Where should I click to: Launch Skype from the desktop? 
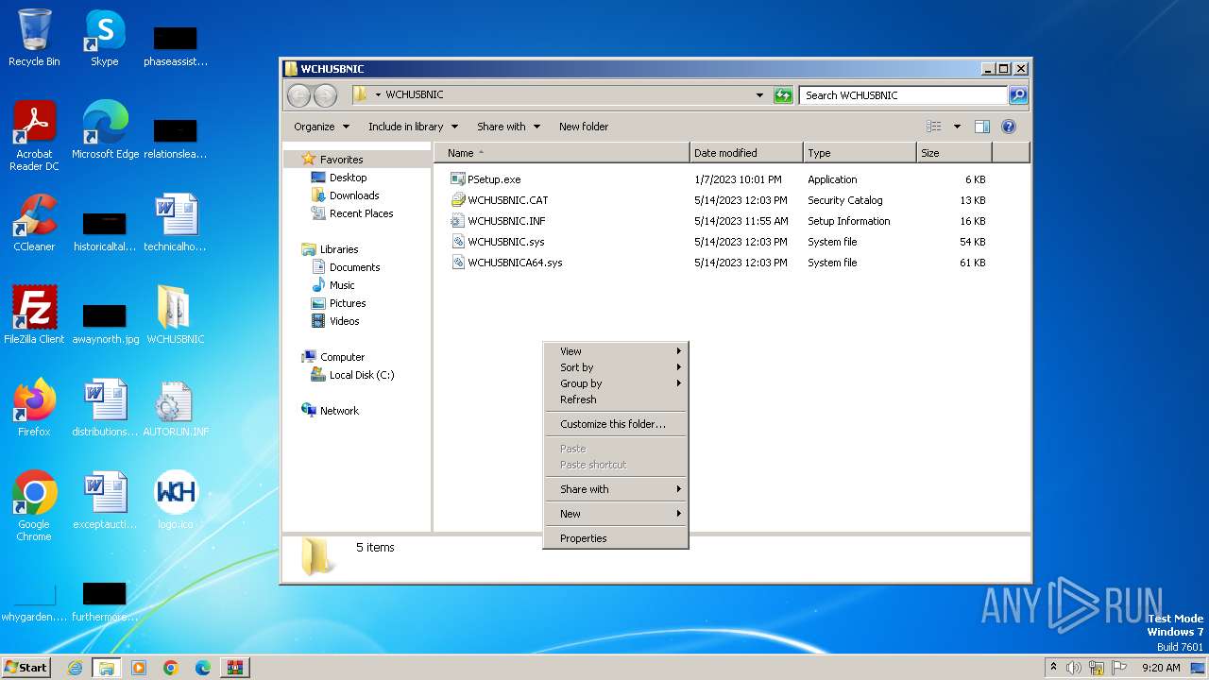click(104, 38)
